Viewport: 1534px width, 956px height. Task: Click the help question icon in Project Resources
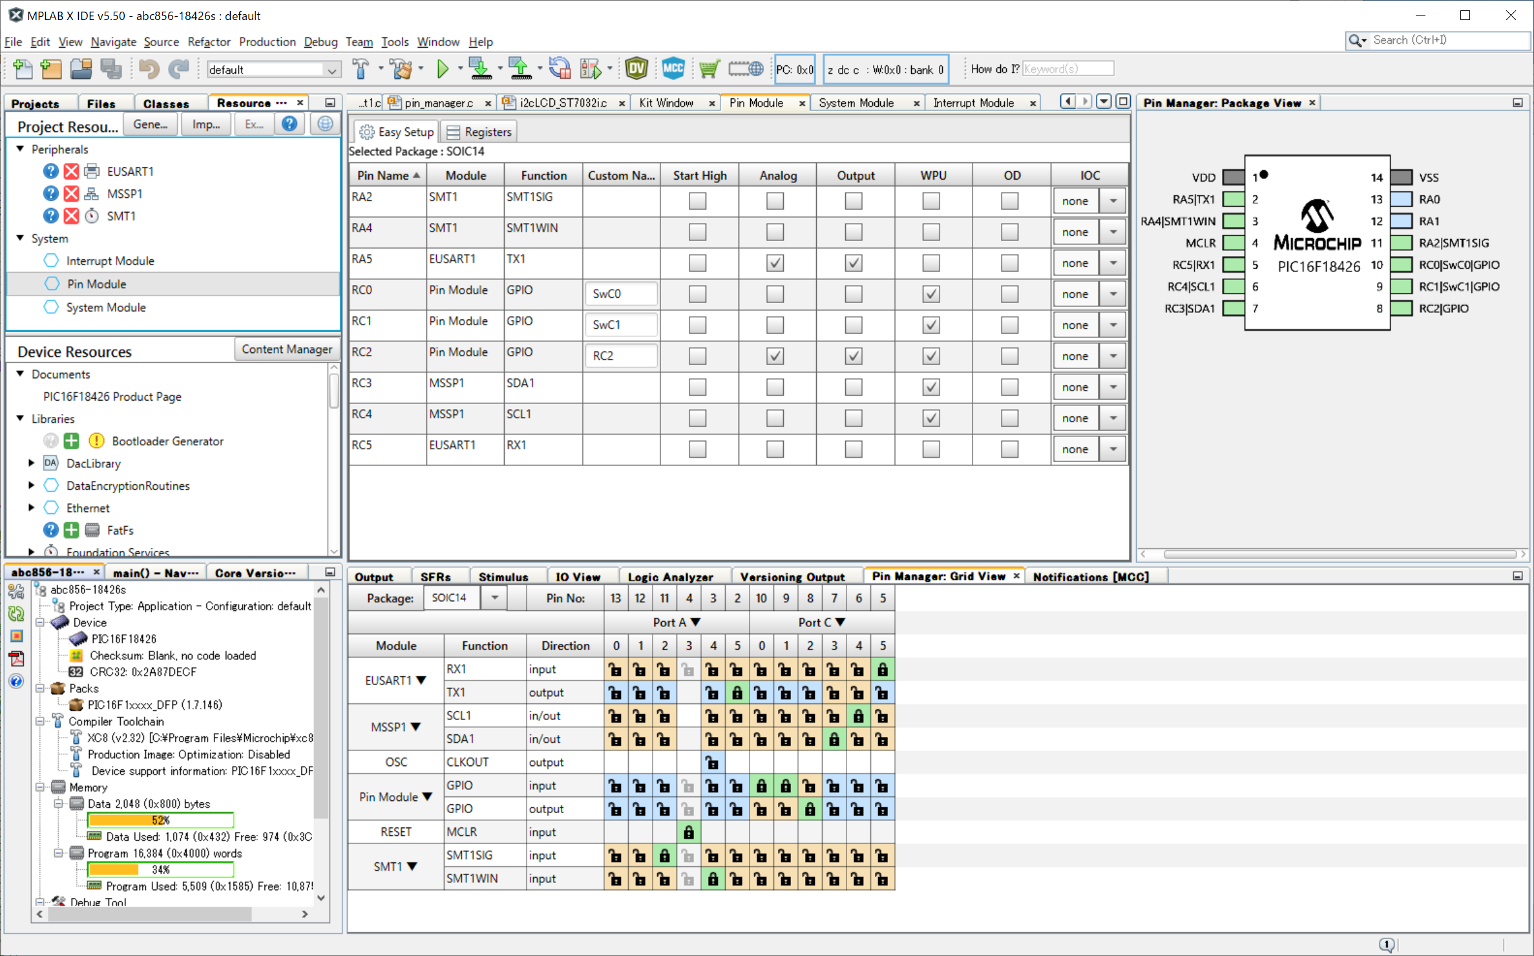[289, 124]
